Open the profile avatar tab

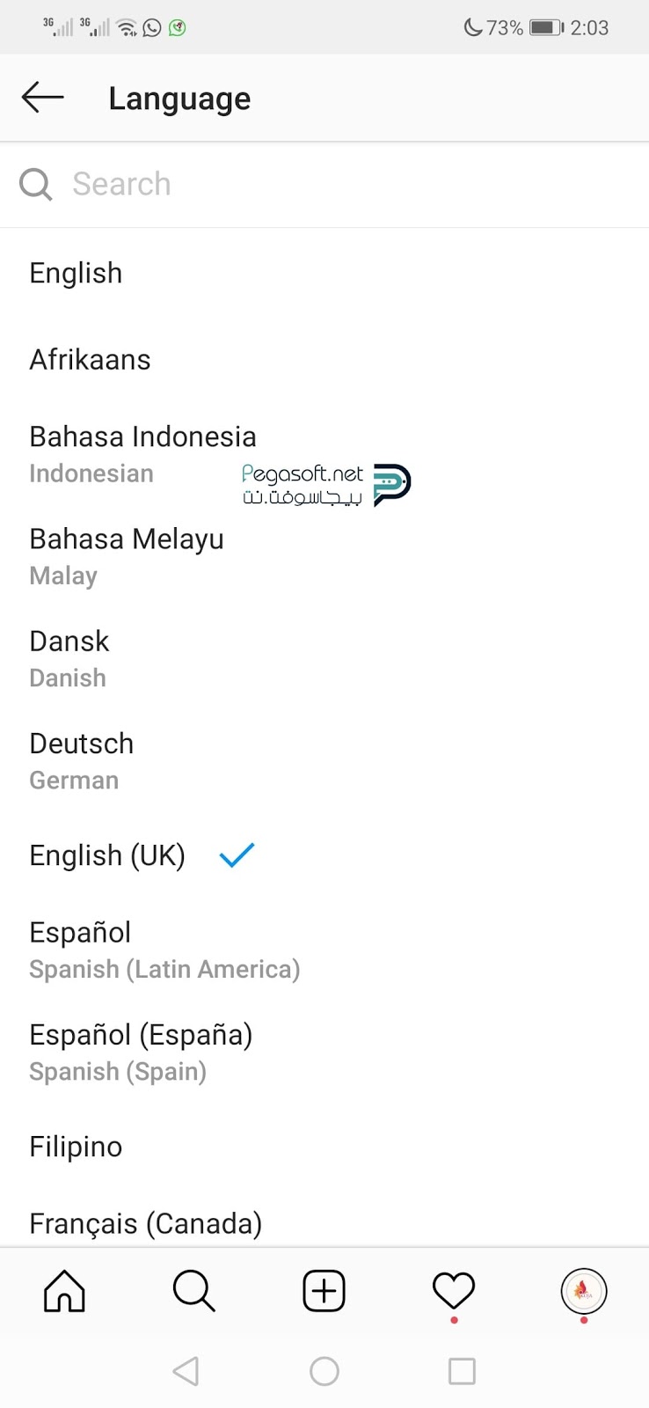(x=584, y=1291)
